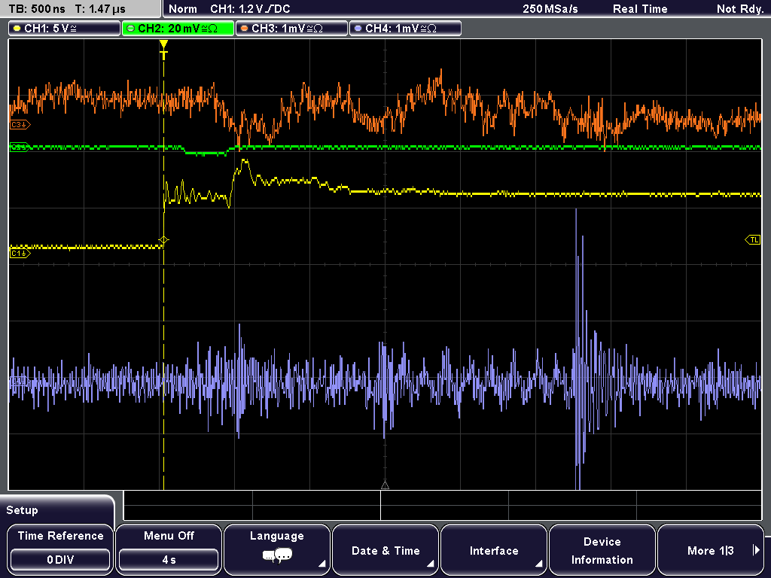The width and height of the screenshot is (771, 578).
Task: Click the purple CH4 color dot
Action: pyautogui.click(x=358, y=29)
